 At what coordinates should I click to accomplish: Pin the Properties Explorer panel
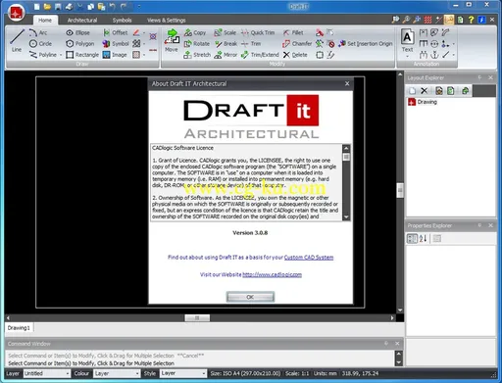479,225
